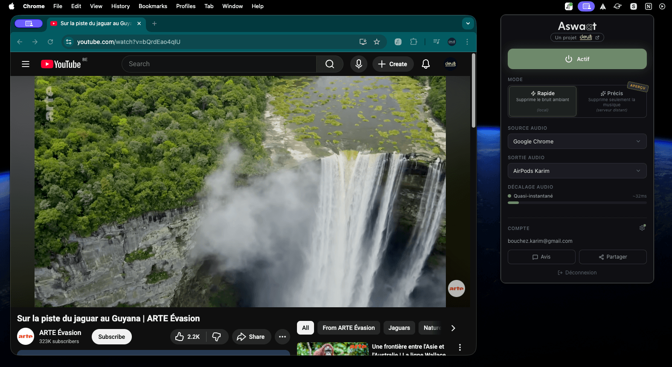Viewport: 672px width, 367px height.
Task: Click the waterfall video player
Action: [240, 192]
